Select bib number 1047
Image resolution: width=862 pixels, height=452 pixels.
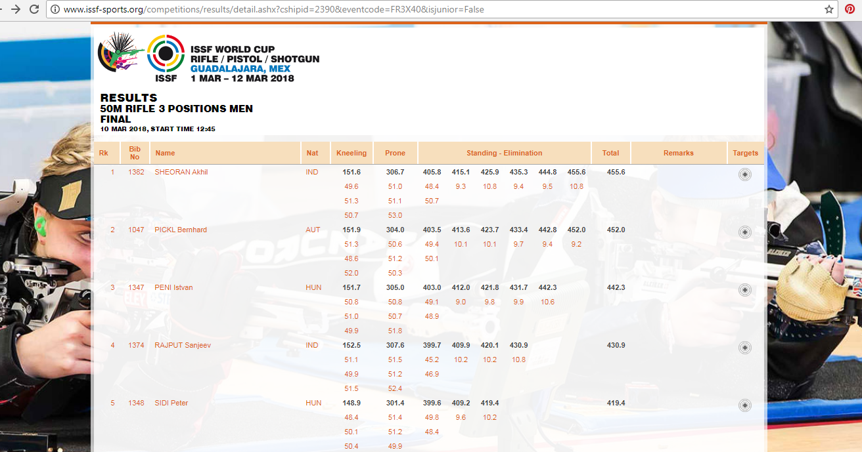[x=136, y=230]
